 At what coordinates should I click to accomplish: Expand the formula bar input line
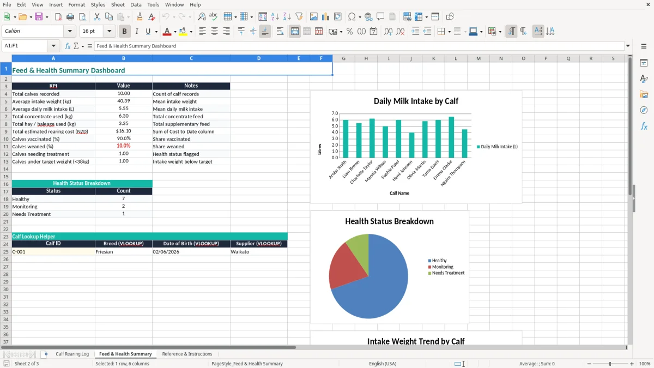628,46
